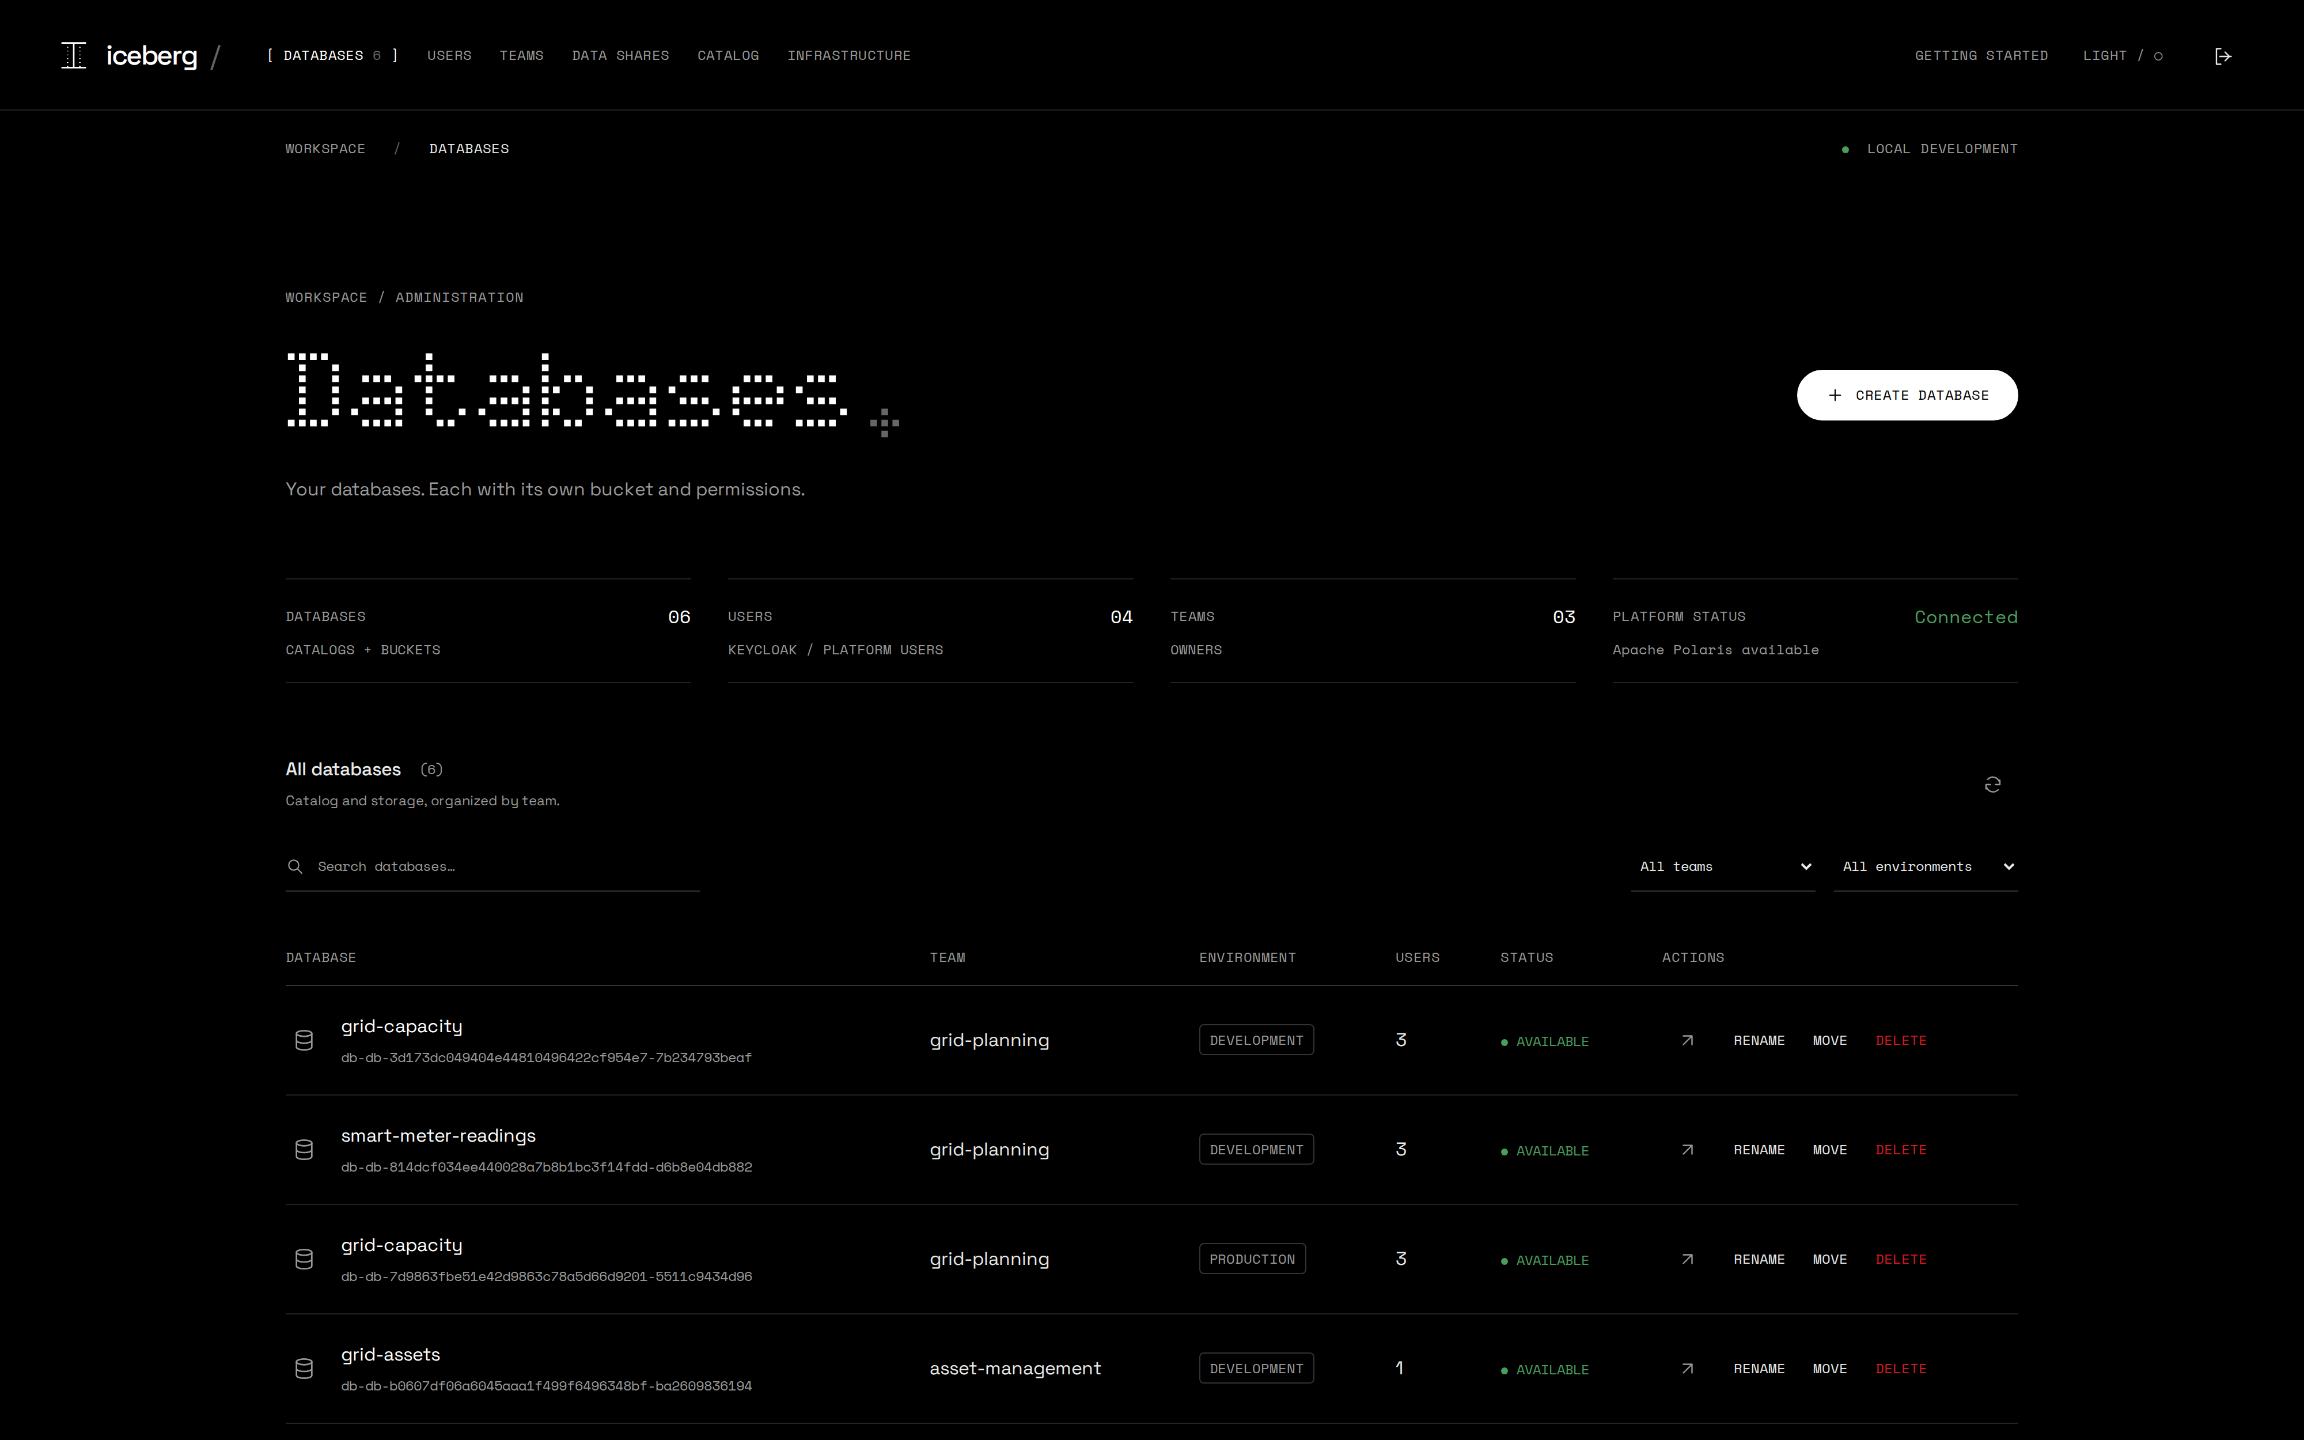Image resolution: width=2304 pixels, height=1440 pixels.
Task: Rename the smart-meter-readings database
Action: (1760, 1150)
